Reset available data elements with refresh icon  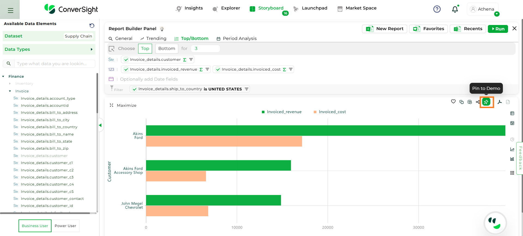pos(92,26)
